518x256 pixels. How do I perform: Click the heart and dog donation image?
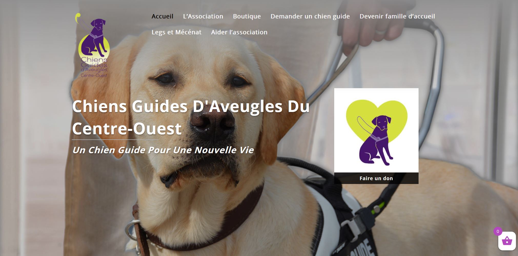point(376,130)
